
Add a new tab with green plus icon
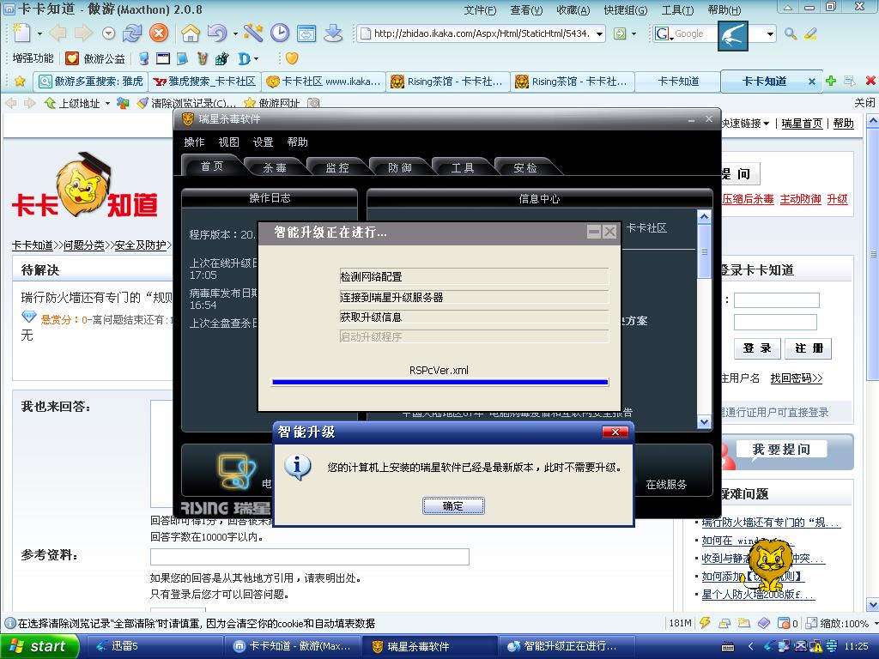pyautogui.click(x=831, y=81)
